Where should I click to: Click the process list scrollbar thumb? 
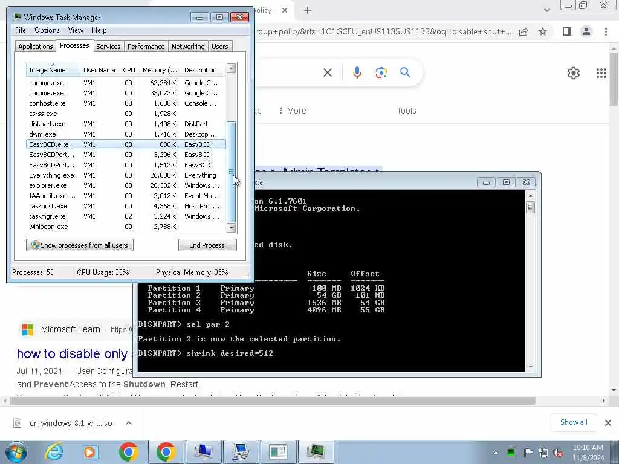point(232,172)
